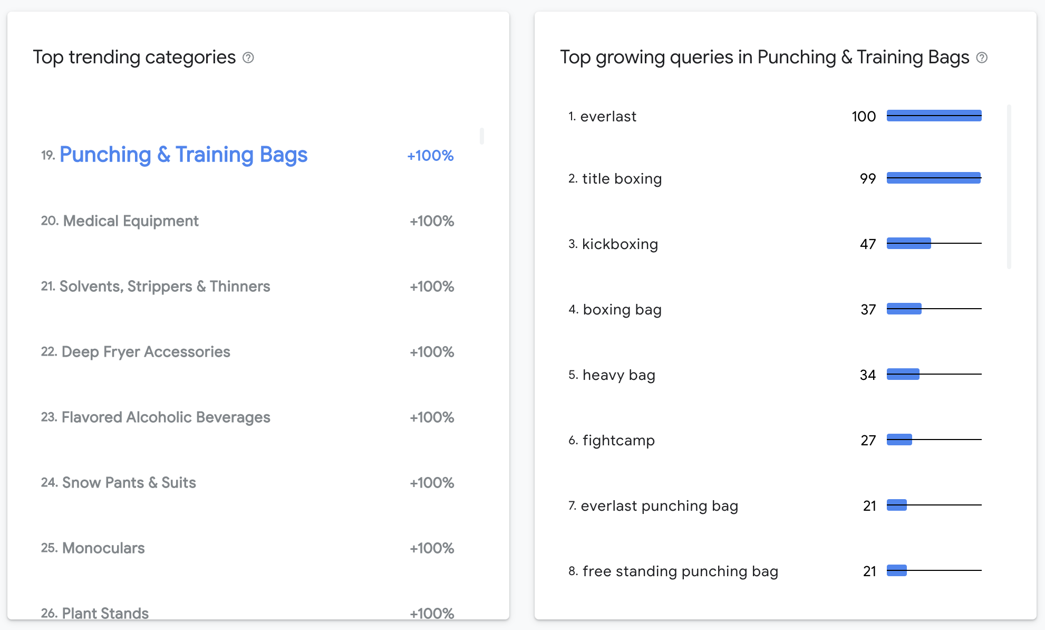Select the Flavored Alcoholic Beverages category
Viewport: 1045px width, 630px height.
click(166, 417)
